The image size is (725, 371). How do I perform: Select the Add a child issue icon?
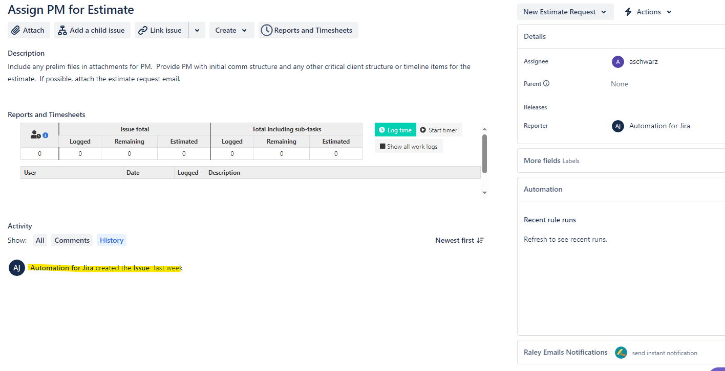coord(62,30)
